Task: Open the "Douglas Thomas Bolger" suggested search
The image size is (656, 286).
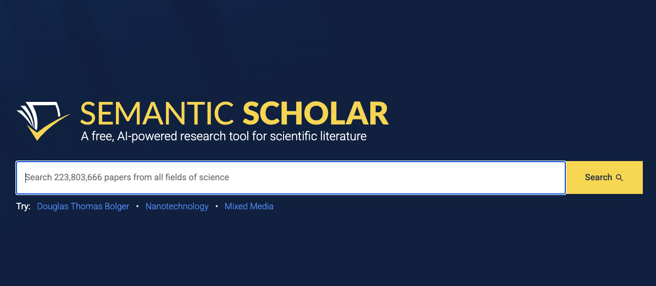Action: click(x=83, y=207)
